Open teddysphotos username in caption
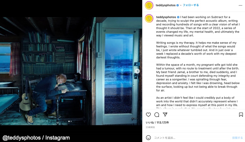This screenshot has height=142, width=245. [166, 17]
